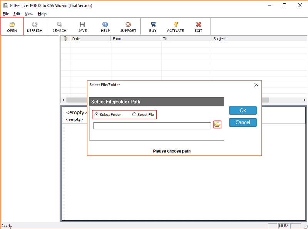Click the Exit red cross icon

pos(198,26)
